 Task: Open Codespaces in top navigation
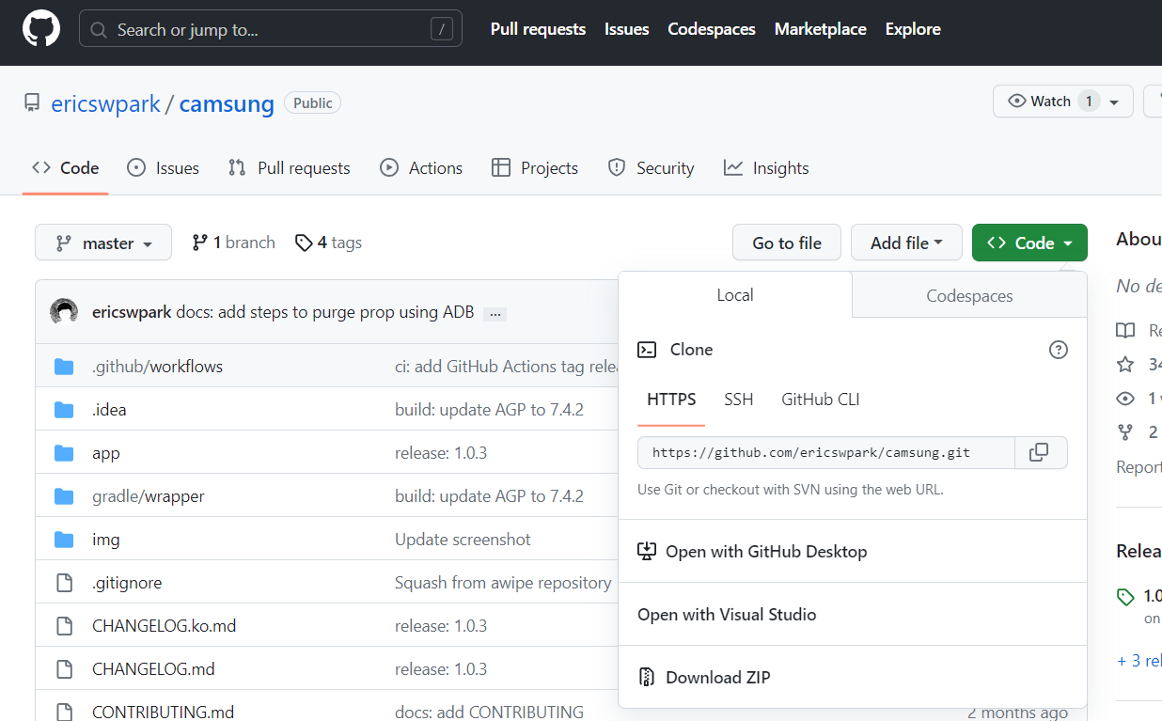pos(712,29)
